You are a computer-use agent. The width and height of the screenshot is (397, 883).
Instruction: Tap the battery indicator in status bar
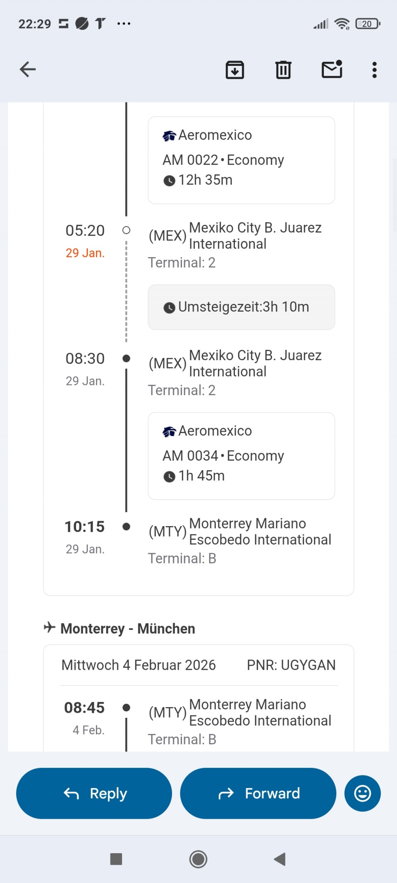[367, 24]
